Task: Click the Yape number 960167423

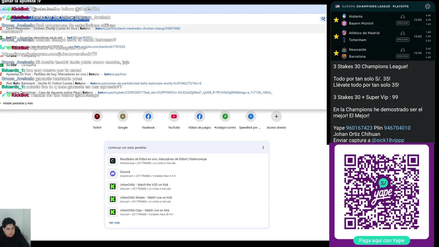Action: (359, 128)
